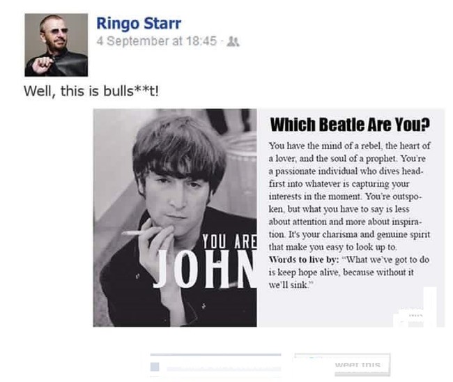Click the Ringo Starr name link
This screenshot has height=382, width=453.
click(139, 24)
